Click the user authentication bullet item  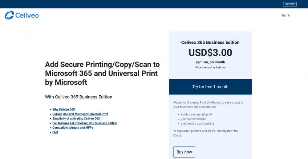(194, 119)
